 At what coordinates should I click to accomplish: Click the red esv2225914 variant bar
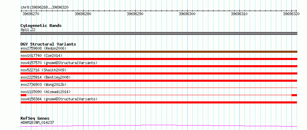point(159,81)
